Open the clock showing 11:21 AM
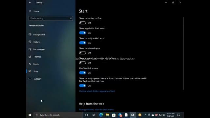 (171, 115)
